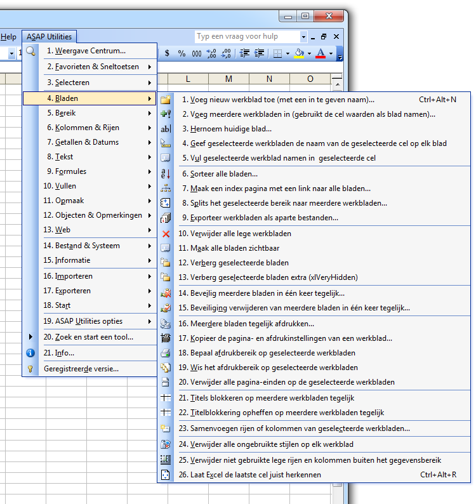Click the currency style dollar icon
This screenshot has width=476, height=504.
point(167,53)
